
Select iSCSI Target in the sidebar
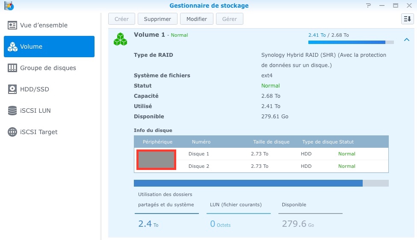(38, 132)
